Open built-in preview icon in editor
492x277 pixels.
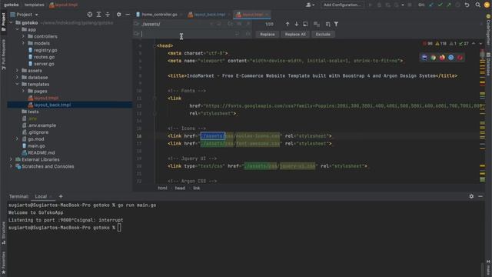click(424, 58)
